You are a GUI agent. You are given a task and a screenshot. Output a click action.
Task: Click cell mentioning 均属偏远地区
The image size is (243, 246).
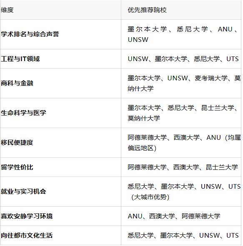click(x=181, y=143)
